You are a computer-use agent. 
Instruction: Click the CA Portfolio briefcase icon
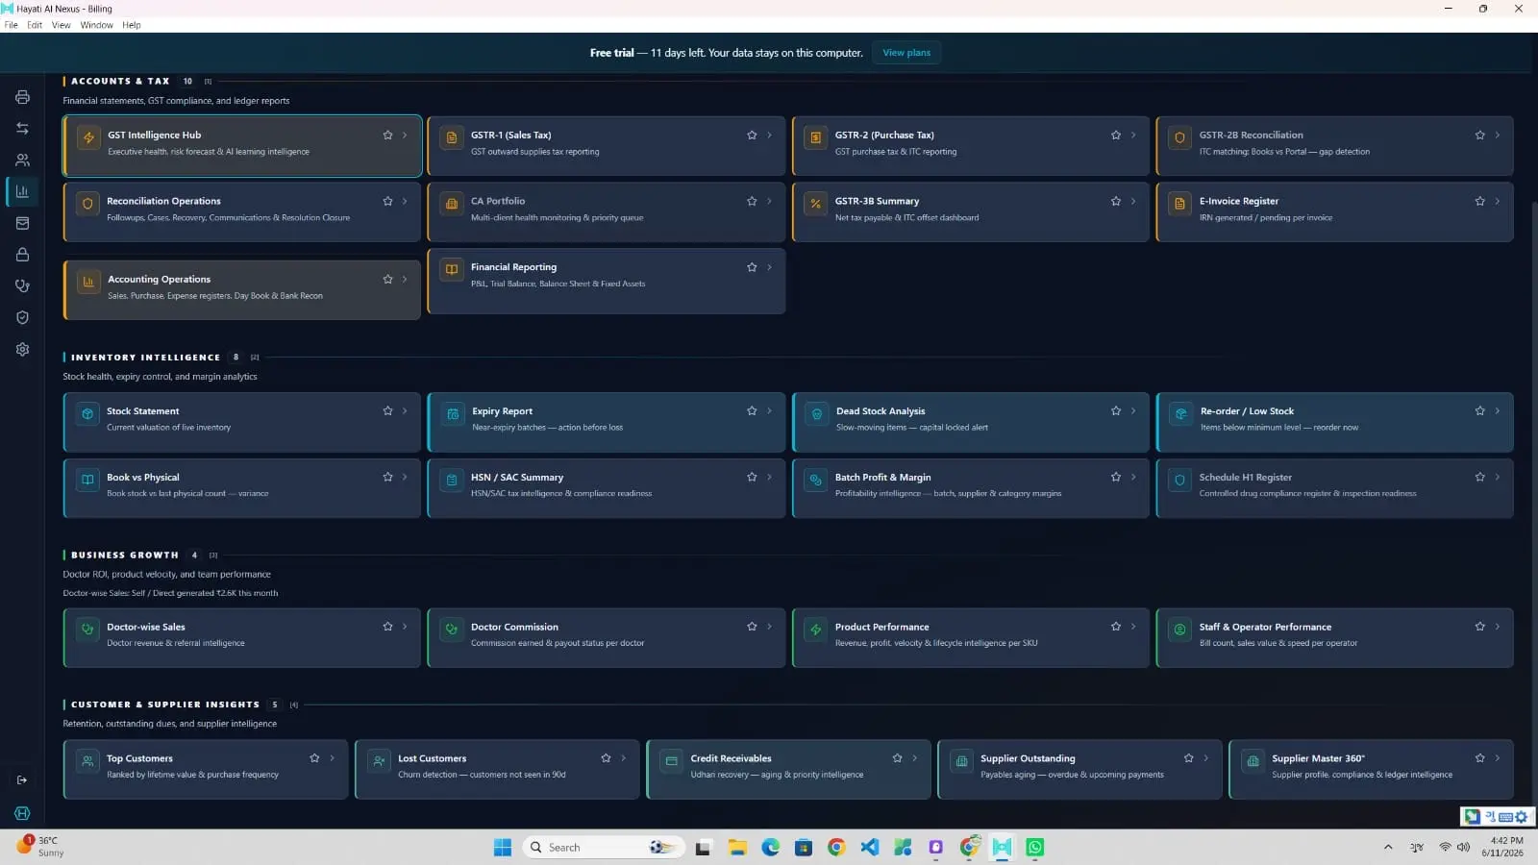point(452,204)
